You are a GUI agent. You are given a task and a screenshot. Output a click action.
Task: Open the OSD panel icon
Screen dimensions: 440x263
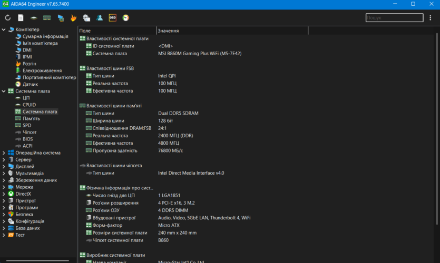click(x=113, y=18)
